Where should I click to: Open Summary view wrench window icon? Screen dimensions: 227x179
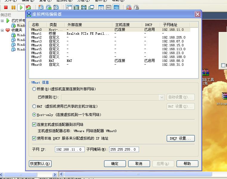(101, 7)
